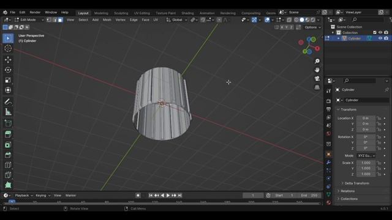
Task: Toggle mesh X mirror button
Action: tap(282, 27)
